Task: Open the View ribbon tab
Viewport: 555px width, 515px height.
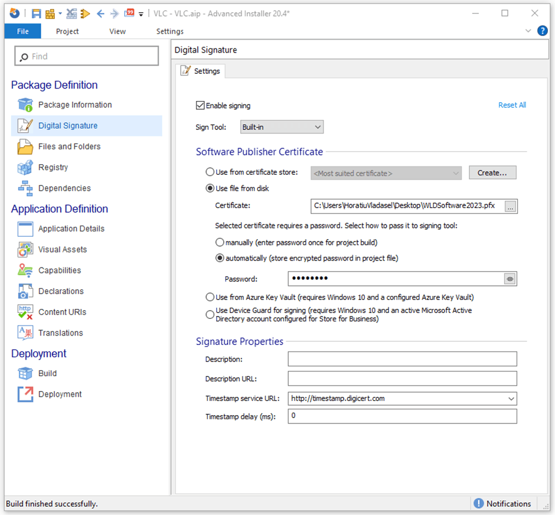Action: tap(117, 31)
